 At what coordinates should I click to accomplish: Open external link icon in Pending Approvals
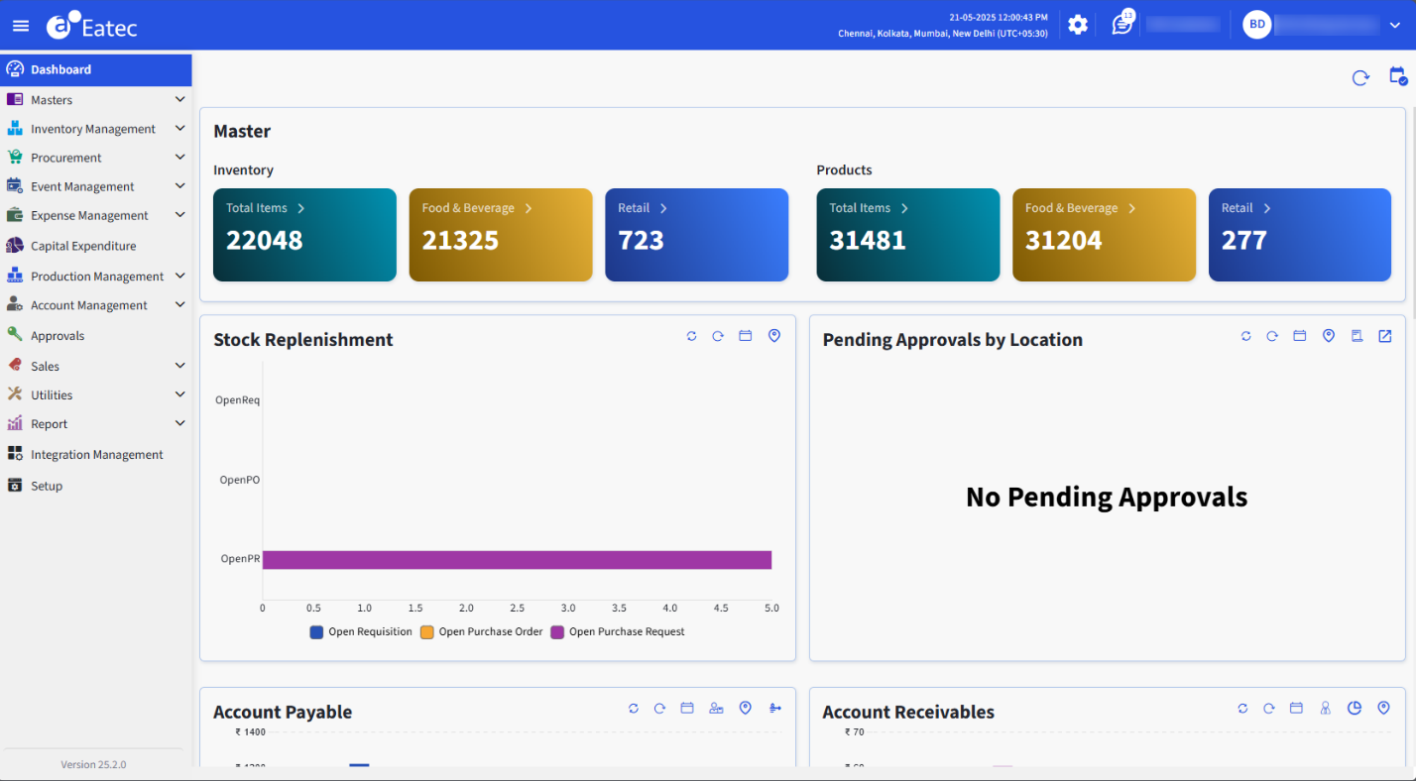[1384, 336]
